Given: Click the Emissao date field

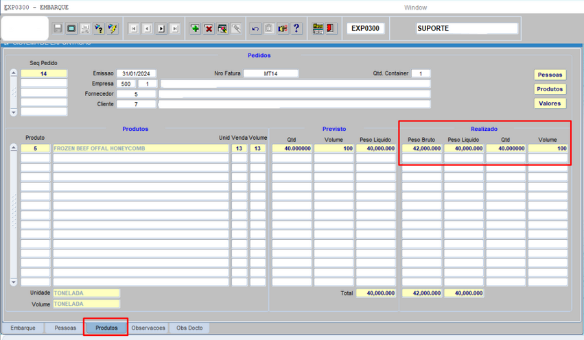Looking at the screenshot, I should (136, 73).
